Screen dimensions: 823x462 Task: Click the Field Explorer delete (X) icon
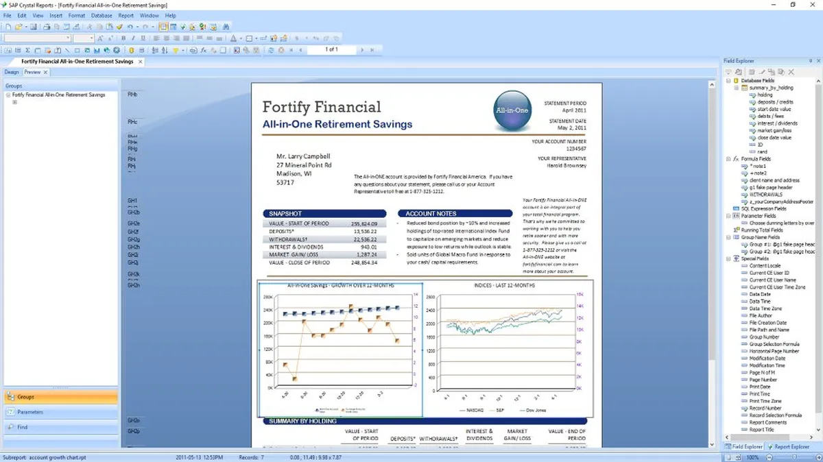click(x=791, y=72)
